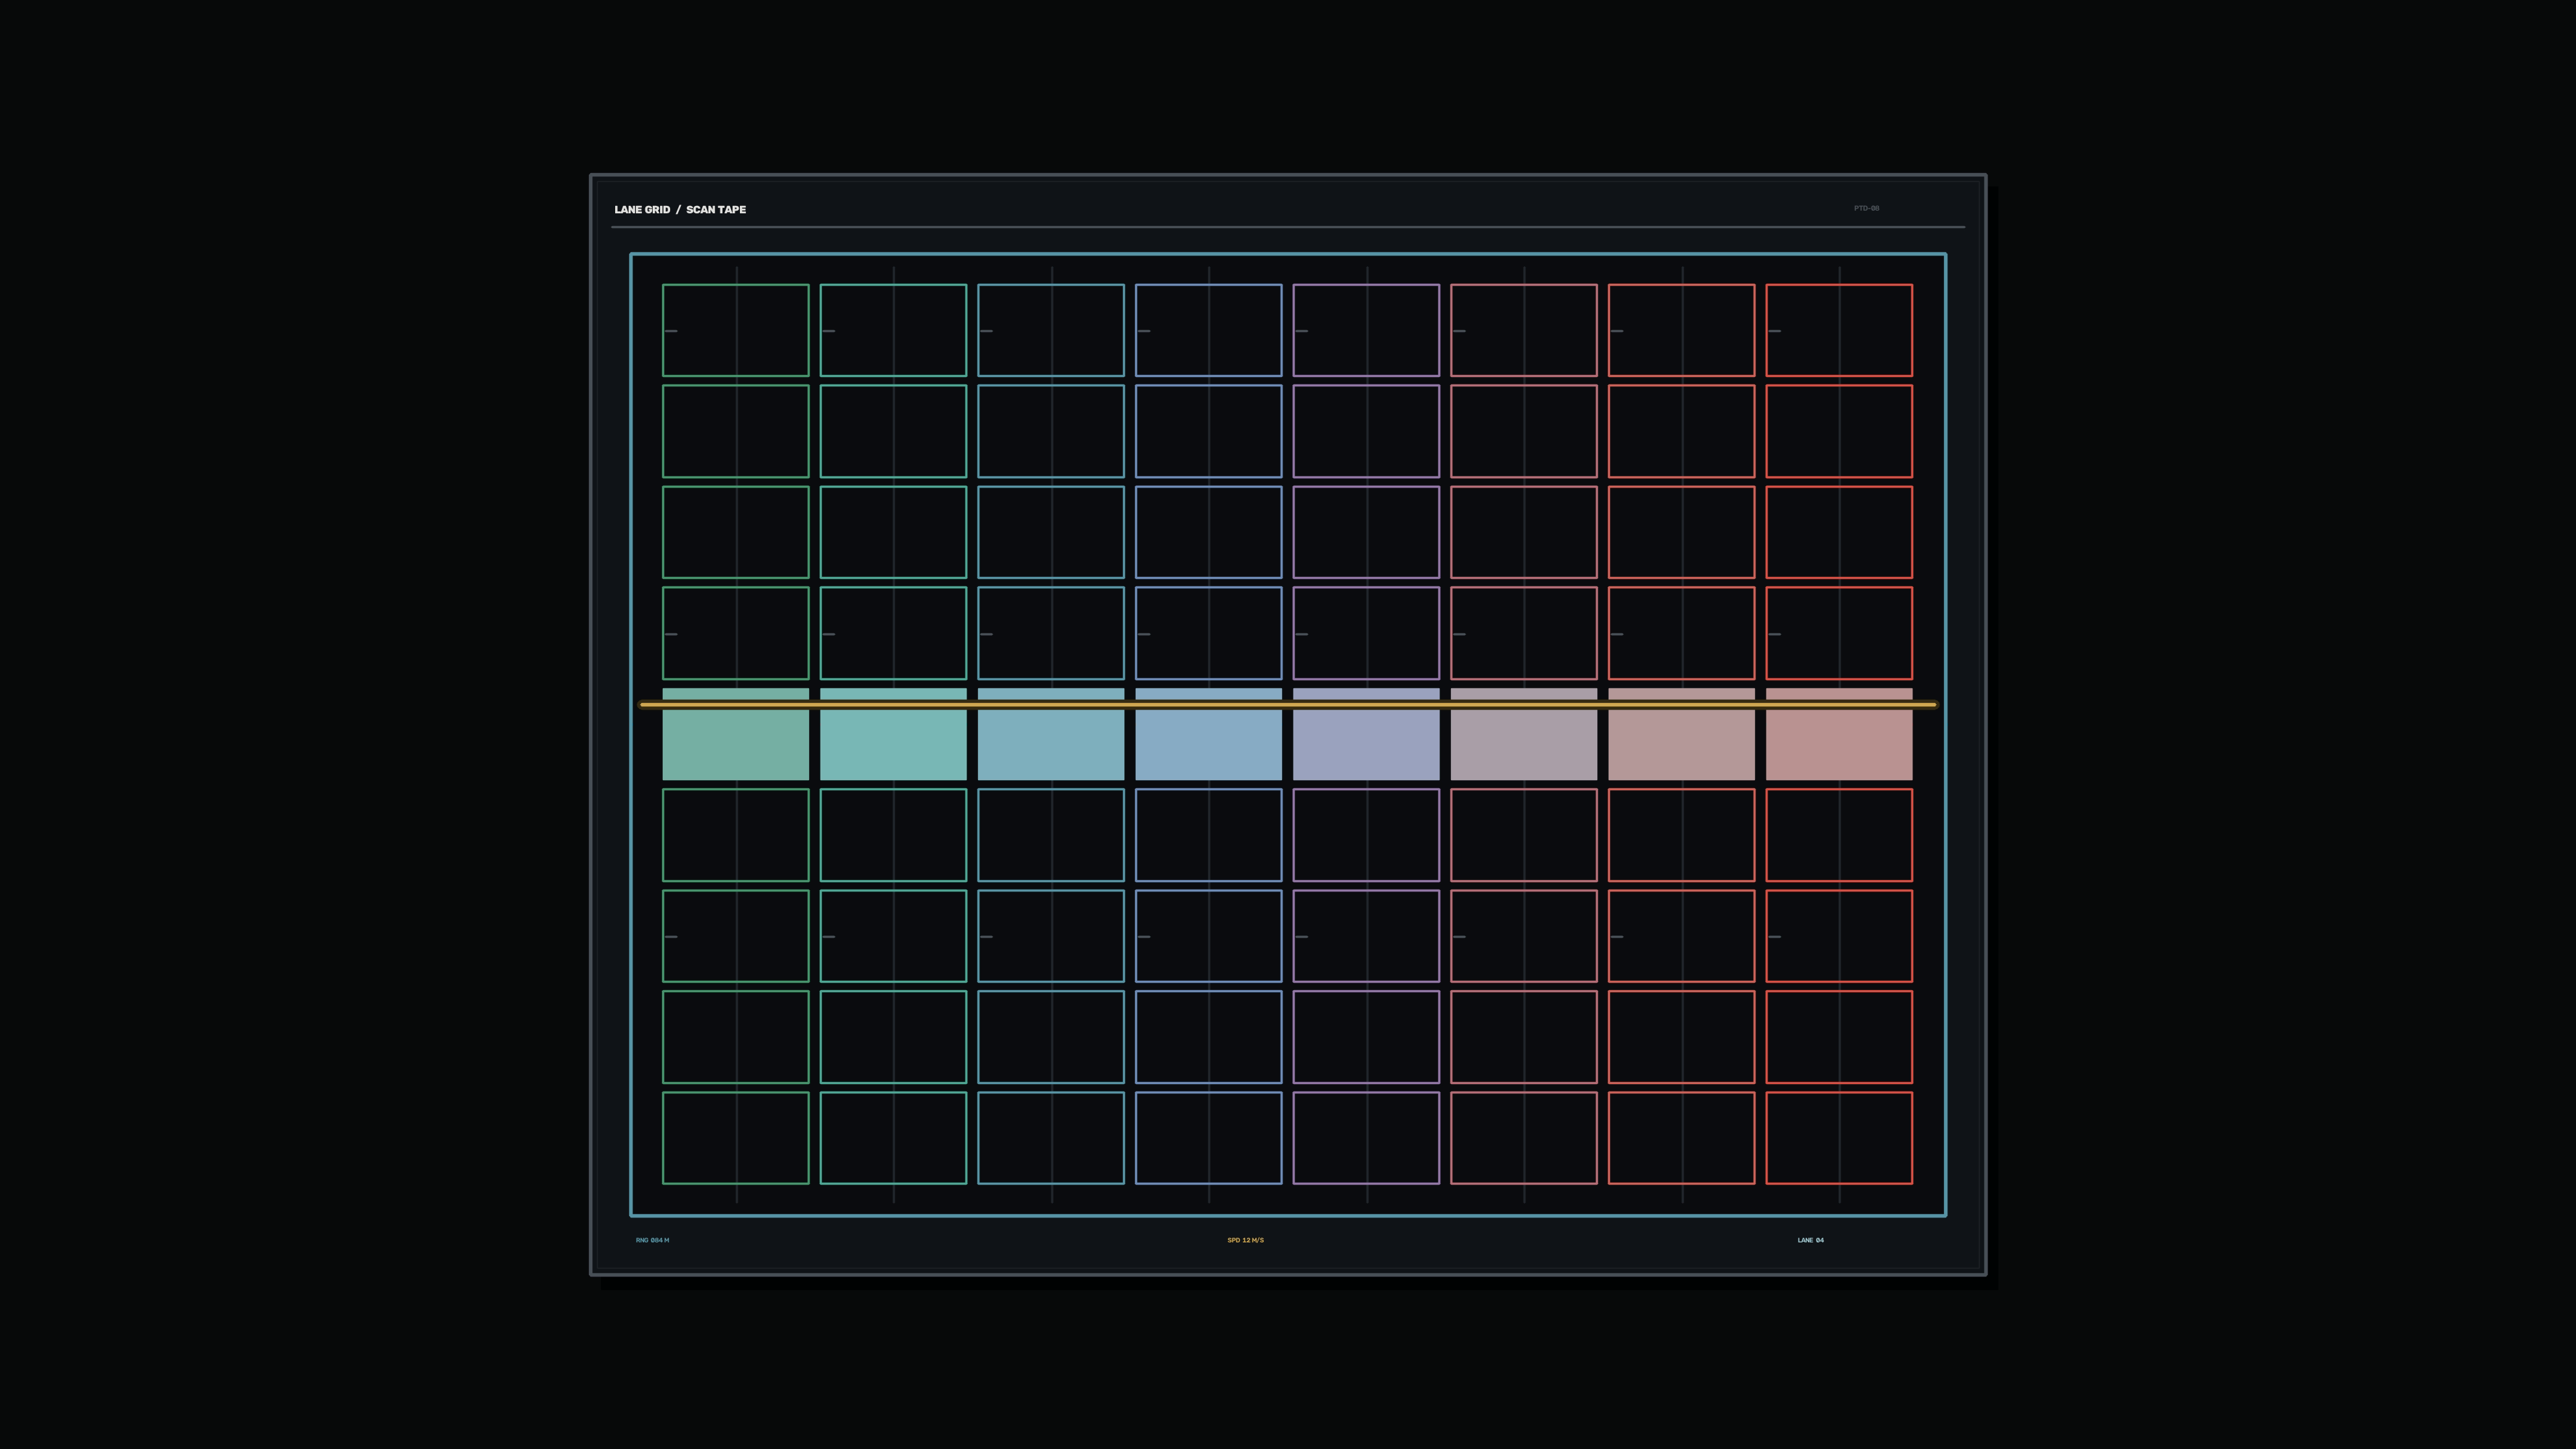Click the LANE 04 readout
The height and width of the screenshot is (1449, 2576).
point(1810,1240)
